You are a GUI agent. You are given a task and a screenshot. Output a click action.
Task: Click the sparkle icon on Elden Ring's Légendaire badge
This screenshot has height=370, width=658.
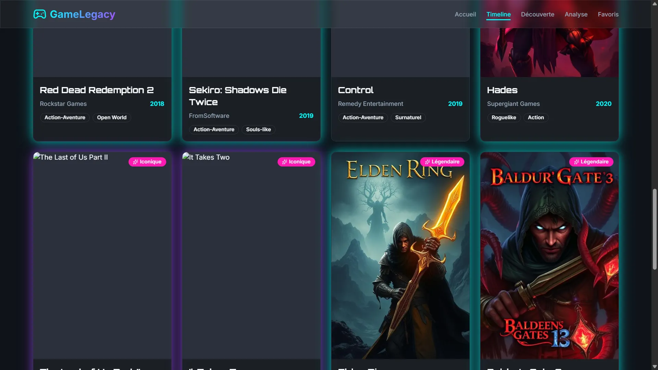tap(427, 161)
